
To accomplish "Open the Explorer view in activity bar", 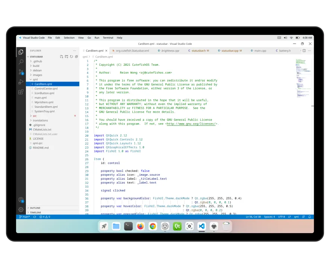I will click(x=21, y=52).
